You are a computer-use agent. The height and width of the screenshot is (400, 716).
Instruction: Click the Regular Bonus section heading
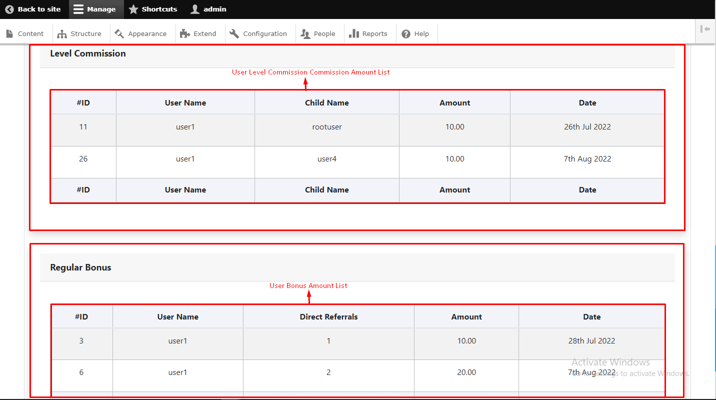[80, 267]
